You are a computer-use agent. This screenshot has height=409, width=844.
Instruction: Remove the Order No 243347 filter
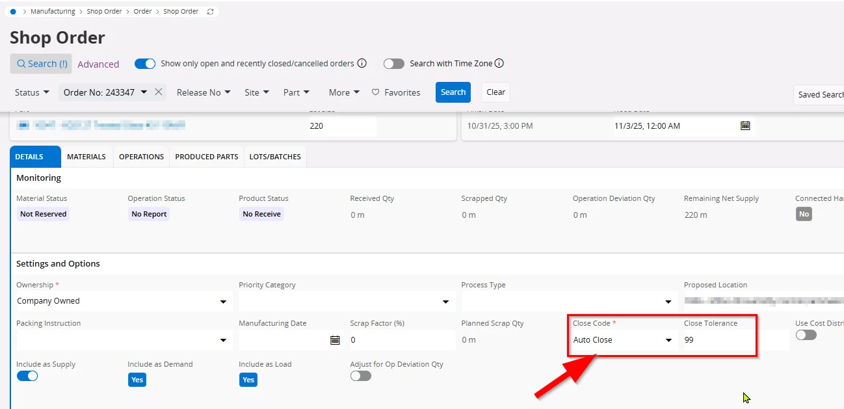click(x=159, y=92)
